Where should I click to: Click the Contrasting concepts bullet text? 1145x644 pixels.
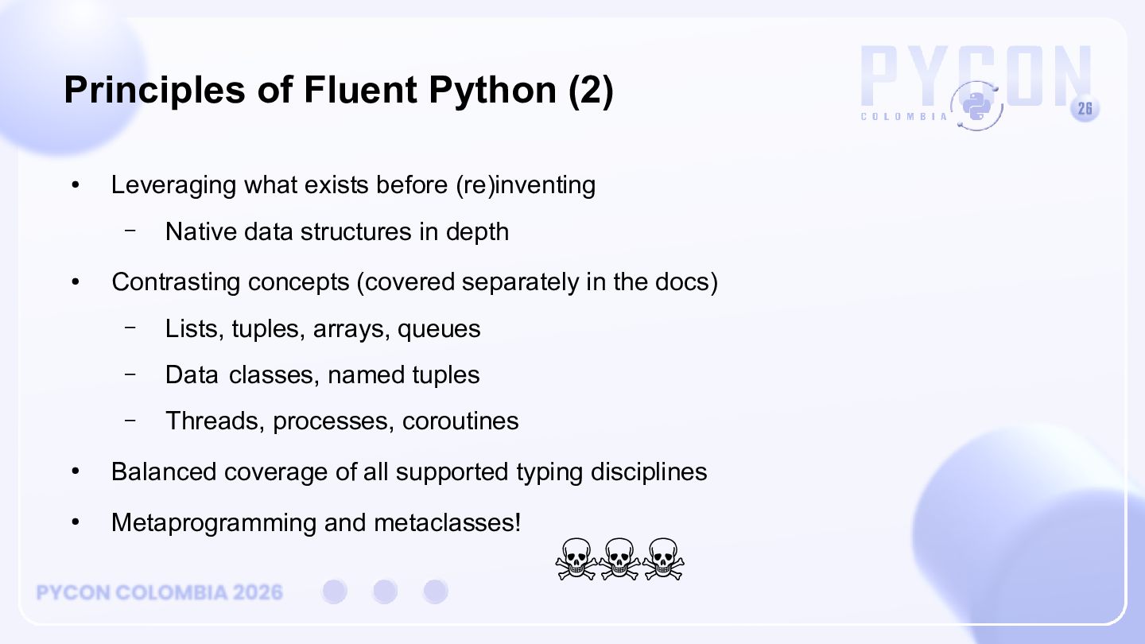click(x=415, y=282)
